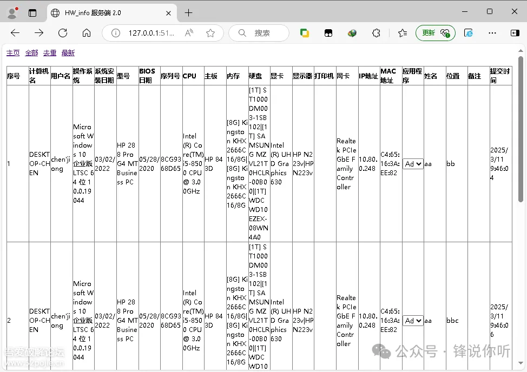This screenshot has width=527, height=372.
Task: Click the 8CG9368D65 serial number in row 2
Action: click(171, 321)
